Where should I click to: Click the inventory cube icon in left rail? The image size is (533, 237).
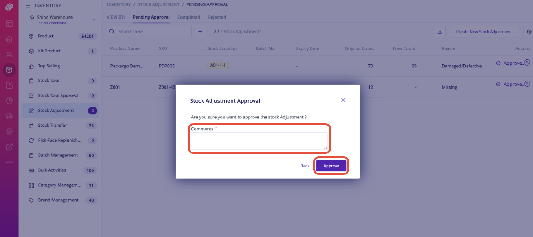(x=9, y=70)
